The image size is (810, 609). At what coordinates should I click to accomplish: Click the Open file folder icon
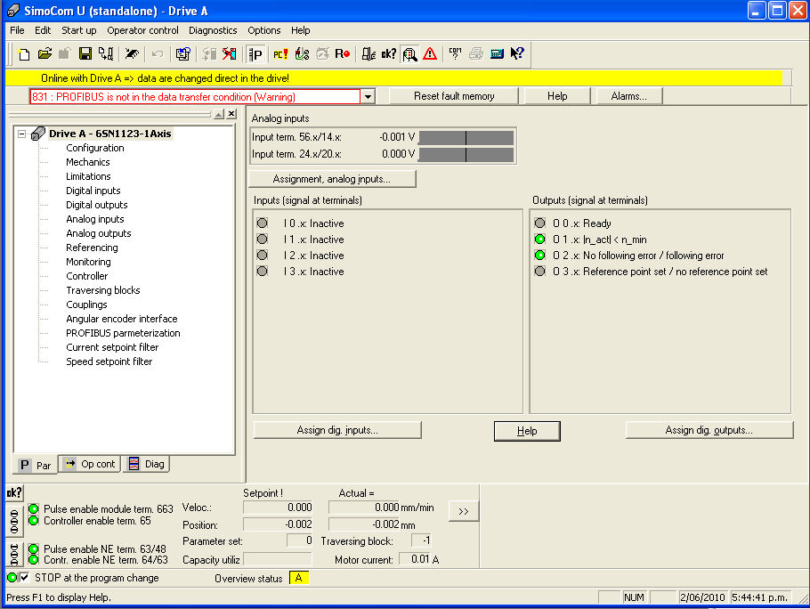coord(45,53)
